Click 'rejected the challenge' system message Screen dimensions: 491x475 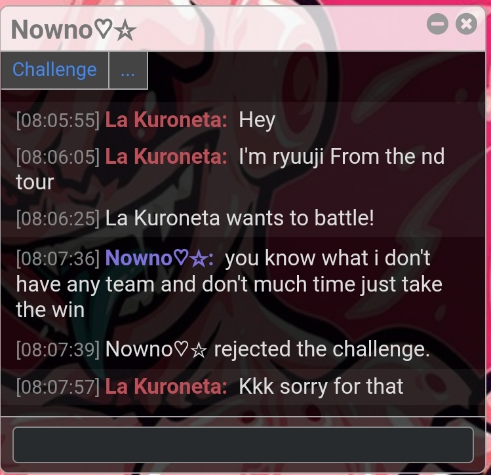tap(267, 349)
